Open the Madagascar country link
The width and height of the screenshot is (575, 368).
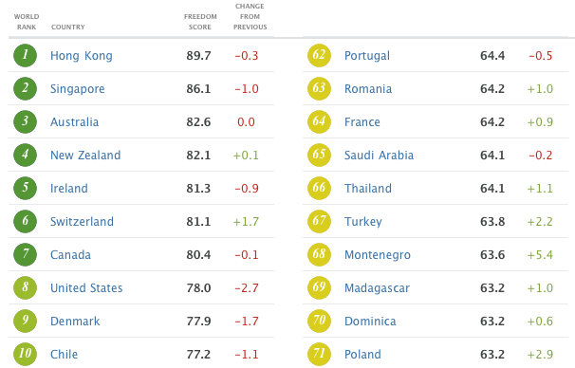pyautogui.click(x=377, y=288)
